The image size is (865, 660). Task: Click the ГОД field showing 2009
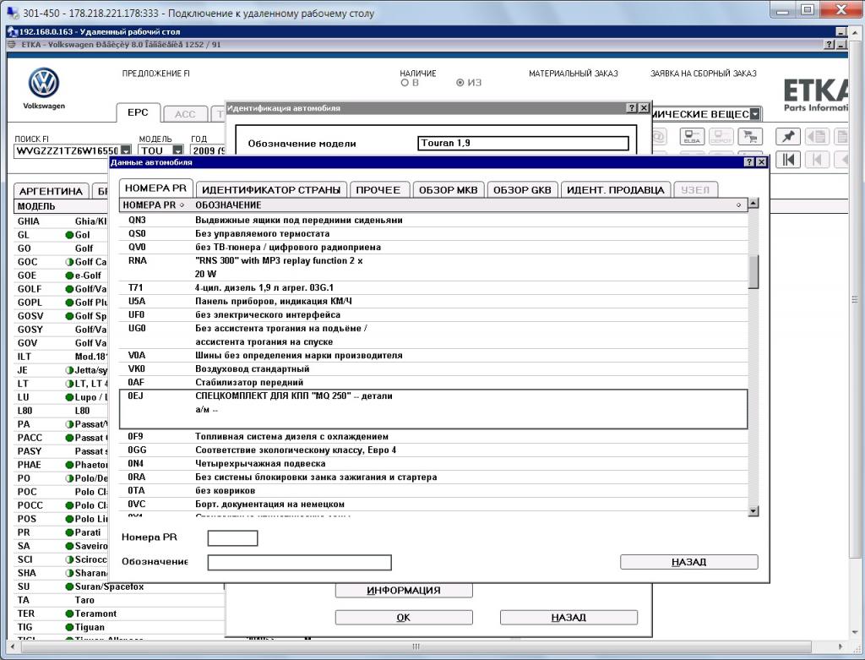click(208, 150)
